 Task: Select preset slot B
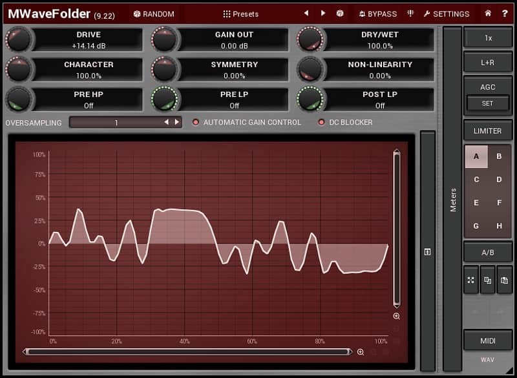499,156
